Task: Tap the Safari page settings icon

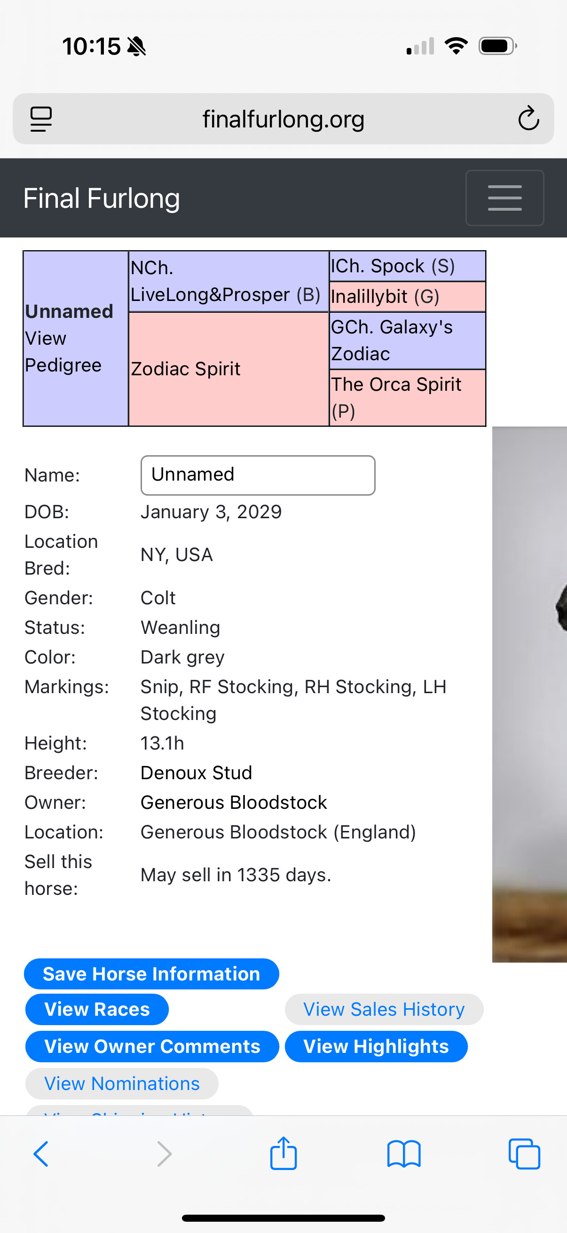Action: point(41,119)
